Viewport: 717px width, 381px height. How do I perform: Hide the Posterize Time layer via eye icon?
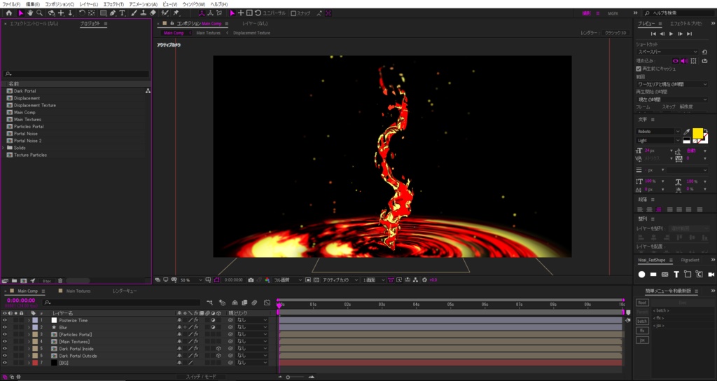pyautogui.click(x=4, y=320)
